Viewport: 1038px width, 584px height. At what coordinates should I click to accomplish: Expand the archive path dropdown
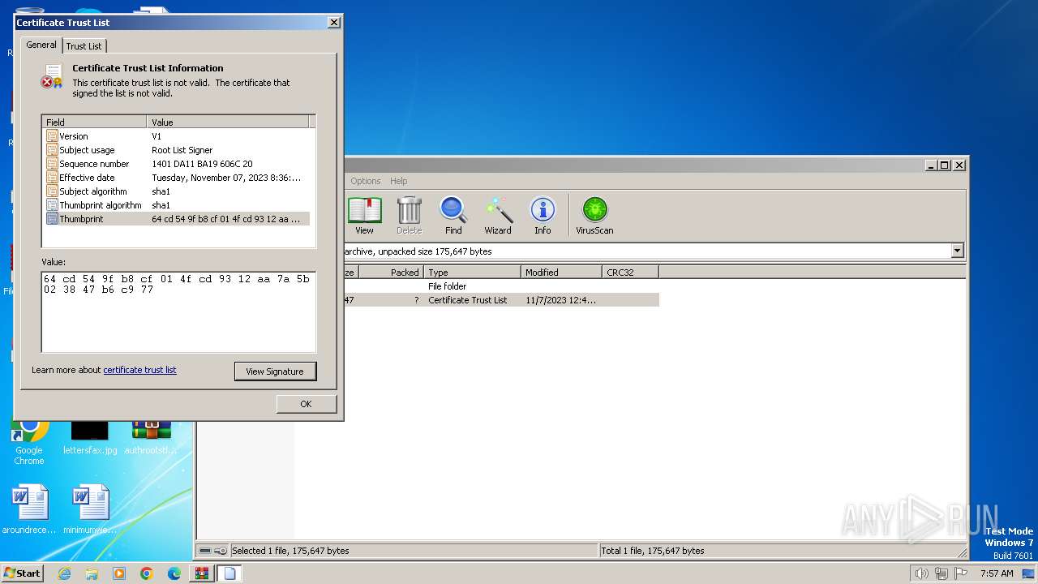pos(957,251)
